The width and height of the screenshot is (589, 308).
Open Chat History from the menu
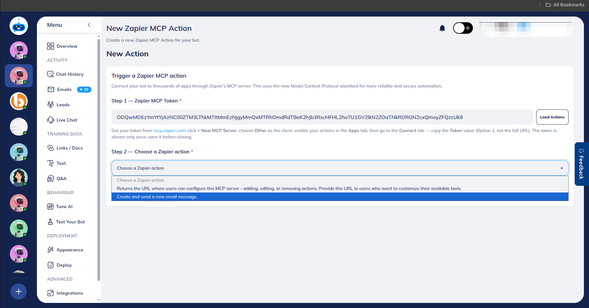pyautogui.click(x=70, y=74)
